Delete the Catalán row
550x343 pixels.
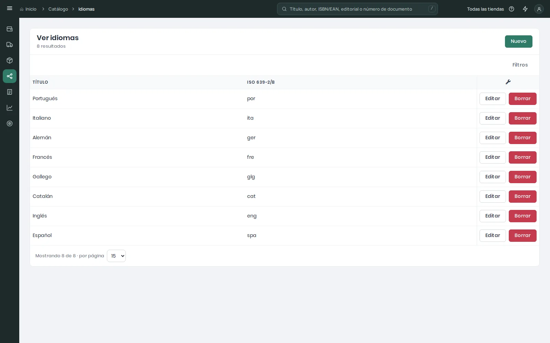(x=522, y=197)
